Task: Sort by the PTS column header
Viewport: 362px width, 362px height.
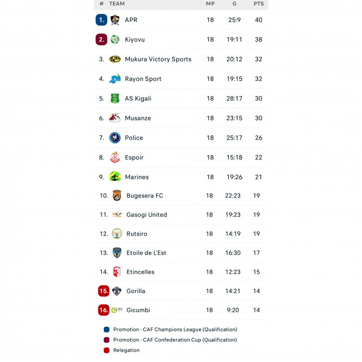Action: [x=259, y=4]
